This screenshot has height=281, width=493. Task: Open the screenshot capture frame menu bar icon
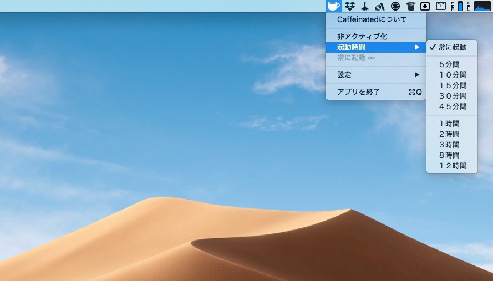point(440,6)
